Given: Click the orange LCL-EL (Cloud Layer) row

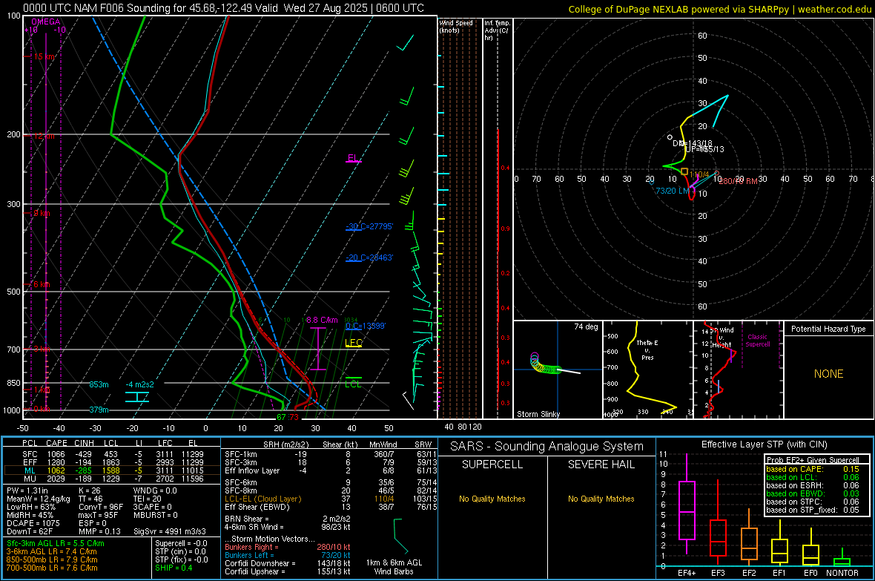Looking at the screenshot, I should point(262,499).
